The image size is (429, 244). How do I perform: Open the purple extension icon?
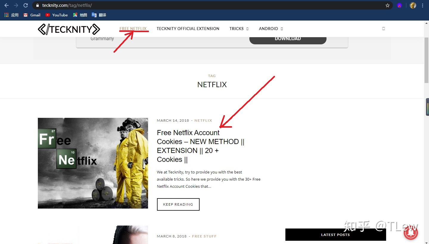pos(400,5)
